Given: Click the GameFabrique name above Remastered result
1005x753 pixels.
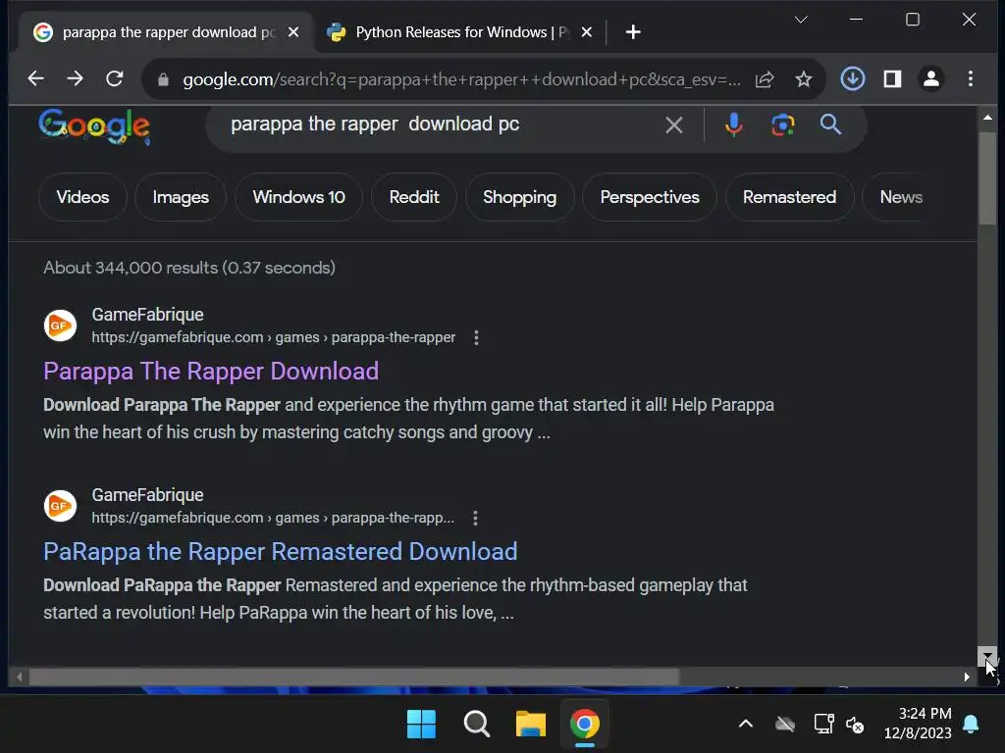Looking at the screenshot, I should pyautogui.click(x=147, y=495).
